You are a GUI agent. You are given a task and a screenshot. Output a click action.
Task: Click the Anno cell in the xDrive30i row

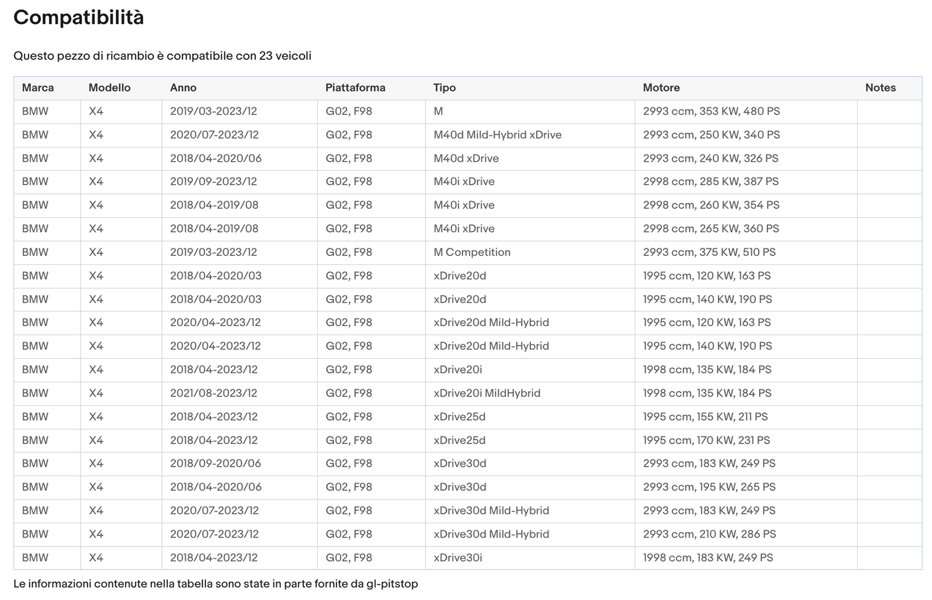[x=214, y=558]
